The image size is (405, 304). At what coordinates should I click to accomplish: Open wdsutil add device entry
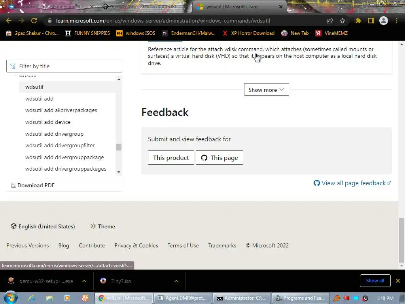(x=48, y=122)
